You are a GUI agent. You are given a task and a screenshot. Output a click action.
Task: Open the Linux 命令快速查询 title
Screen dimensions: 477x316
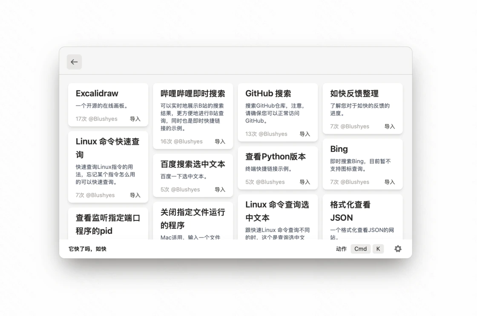(108, 148)
